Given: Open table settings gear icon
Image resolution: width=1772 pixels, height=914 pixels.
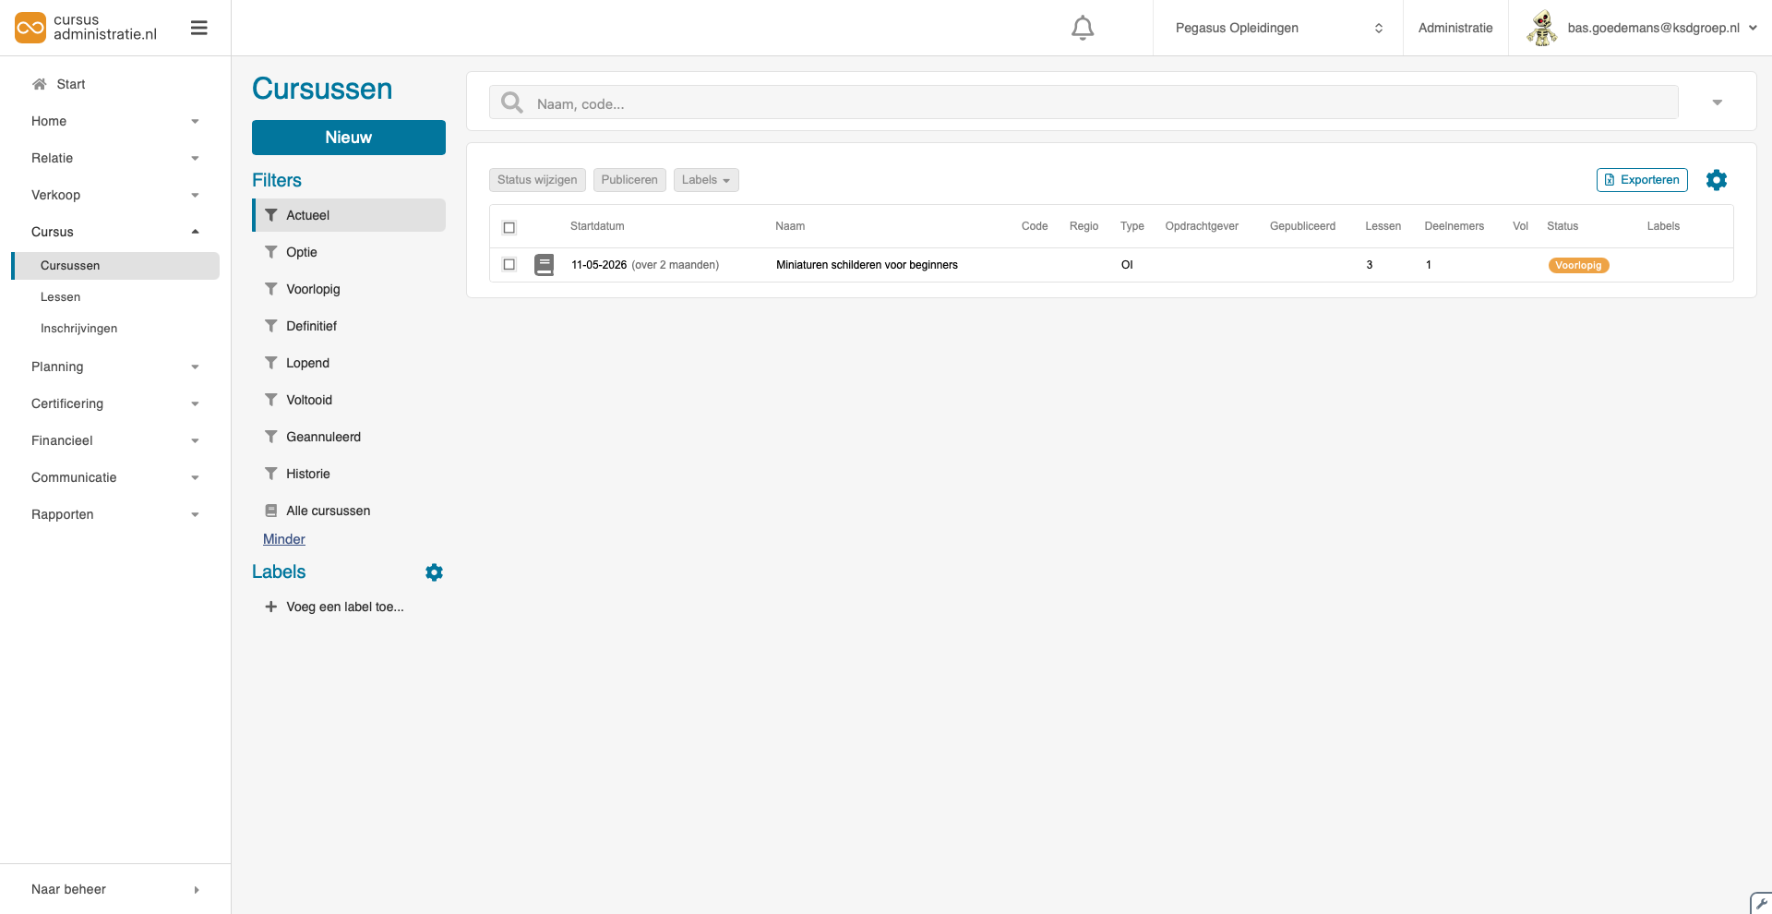Looking at the screenshot, I should 1716,180.
